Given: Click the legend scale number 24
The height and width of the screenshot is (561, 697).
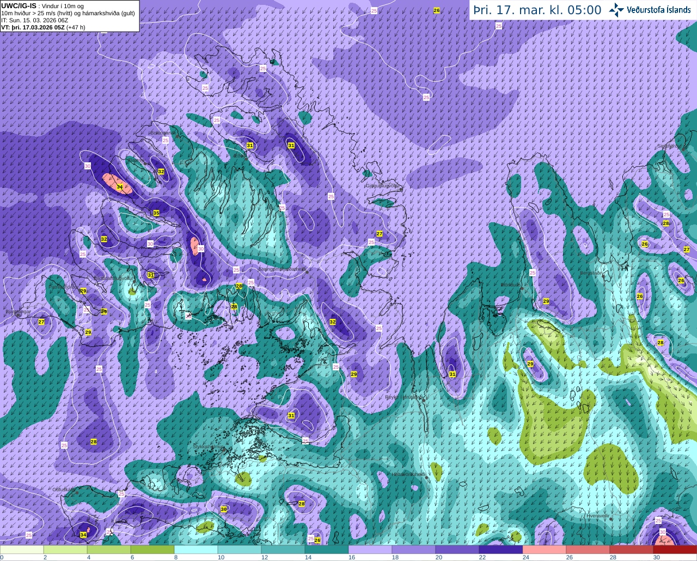Looking at the screenshot, I should pyautogui.click(x=526, y=557).
